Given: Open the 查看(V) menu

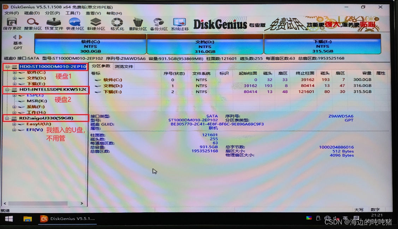Looking at the screenshot, I should tap(93, 13).
